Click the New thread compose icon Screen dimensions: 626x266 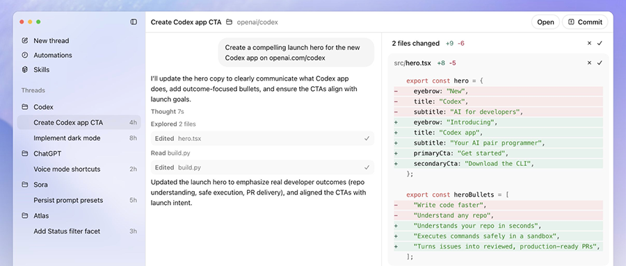(x=25, y=41)
